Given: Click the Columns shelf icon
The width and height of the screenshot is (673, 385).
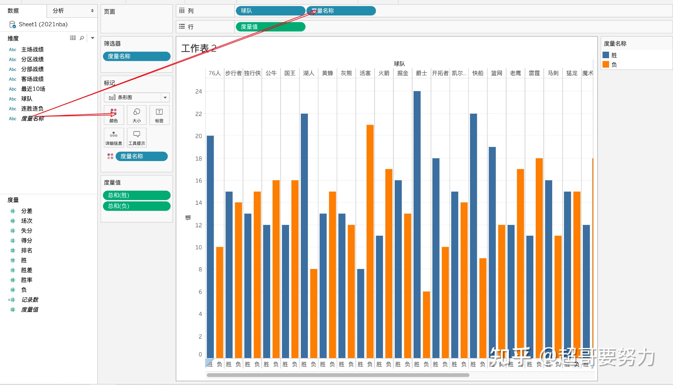Looking at the screenshot, I should (x=182, y=10).
